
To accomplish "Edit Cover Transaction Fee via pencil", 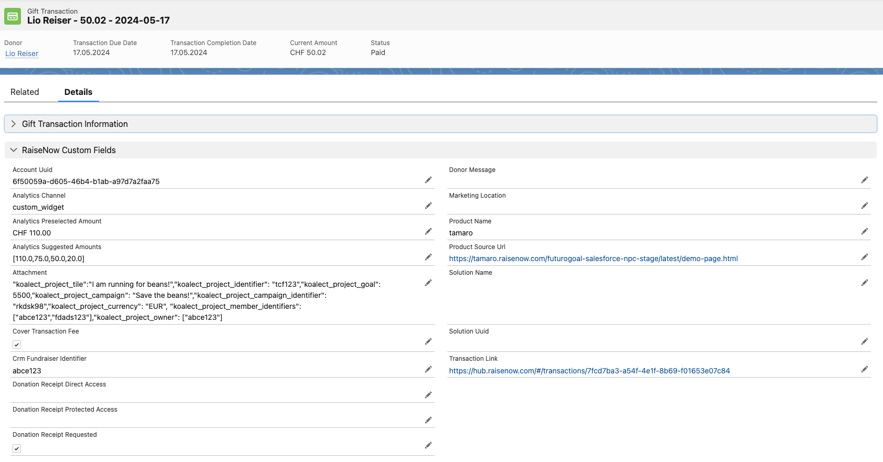I will point(428,341).
